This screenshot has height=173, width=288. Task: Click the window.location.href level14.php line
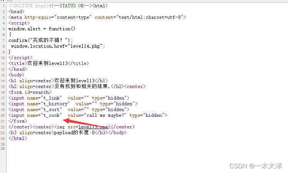[x=58, y=46]
